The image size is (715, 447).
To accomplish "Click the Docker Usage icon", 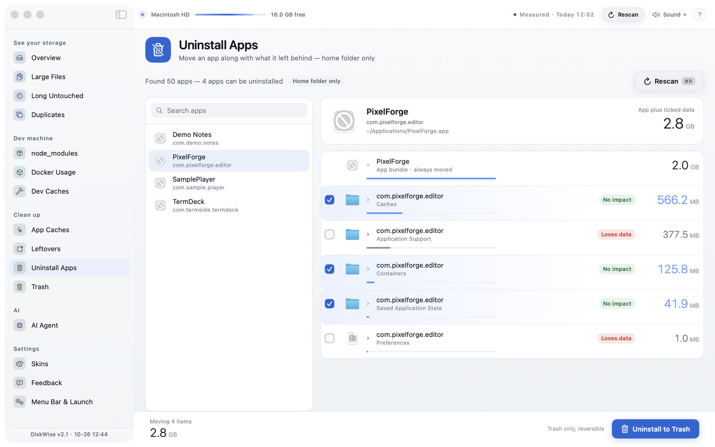I will coord(20,172).
